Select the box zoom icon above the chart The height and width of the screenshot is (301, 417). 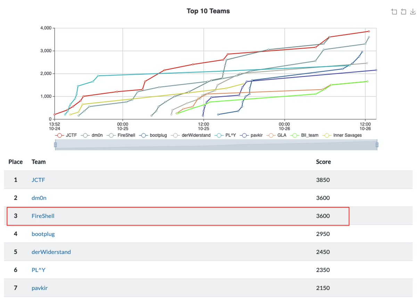point(394,11)
